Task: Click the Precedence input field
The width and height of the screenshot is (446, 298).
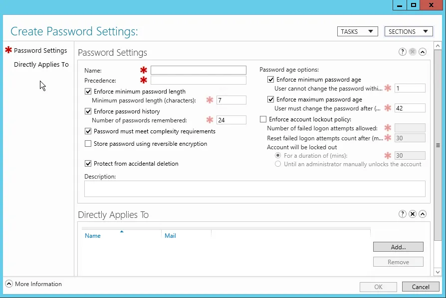Action: pos(198,80)
